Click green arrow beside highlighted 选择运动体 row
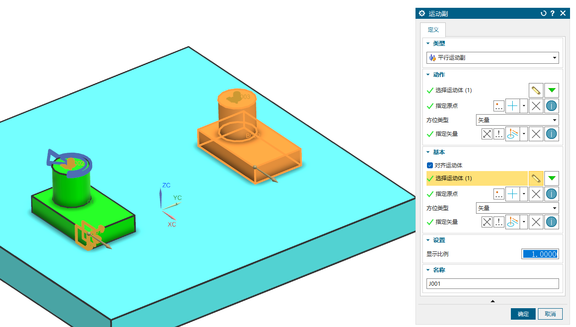576x327 pixels. (551, 178)
